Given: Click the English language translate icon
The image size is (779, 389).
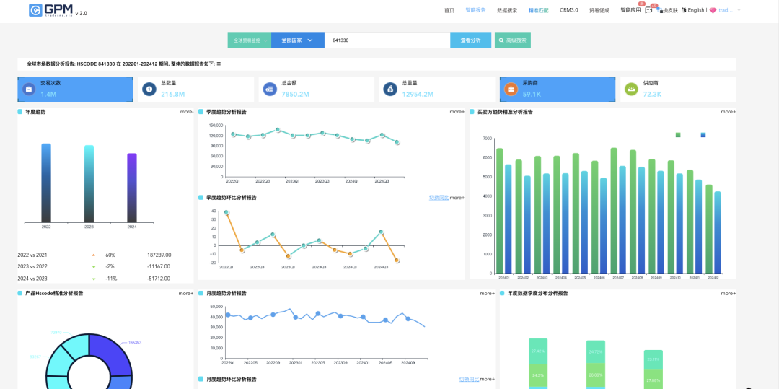Looking at the screenshot, I should [x=684, y=9].
